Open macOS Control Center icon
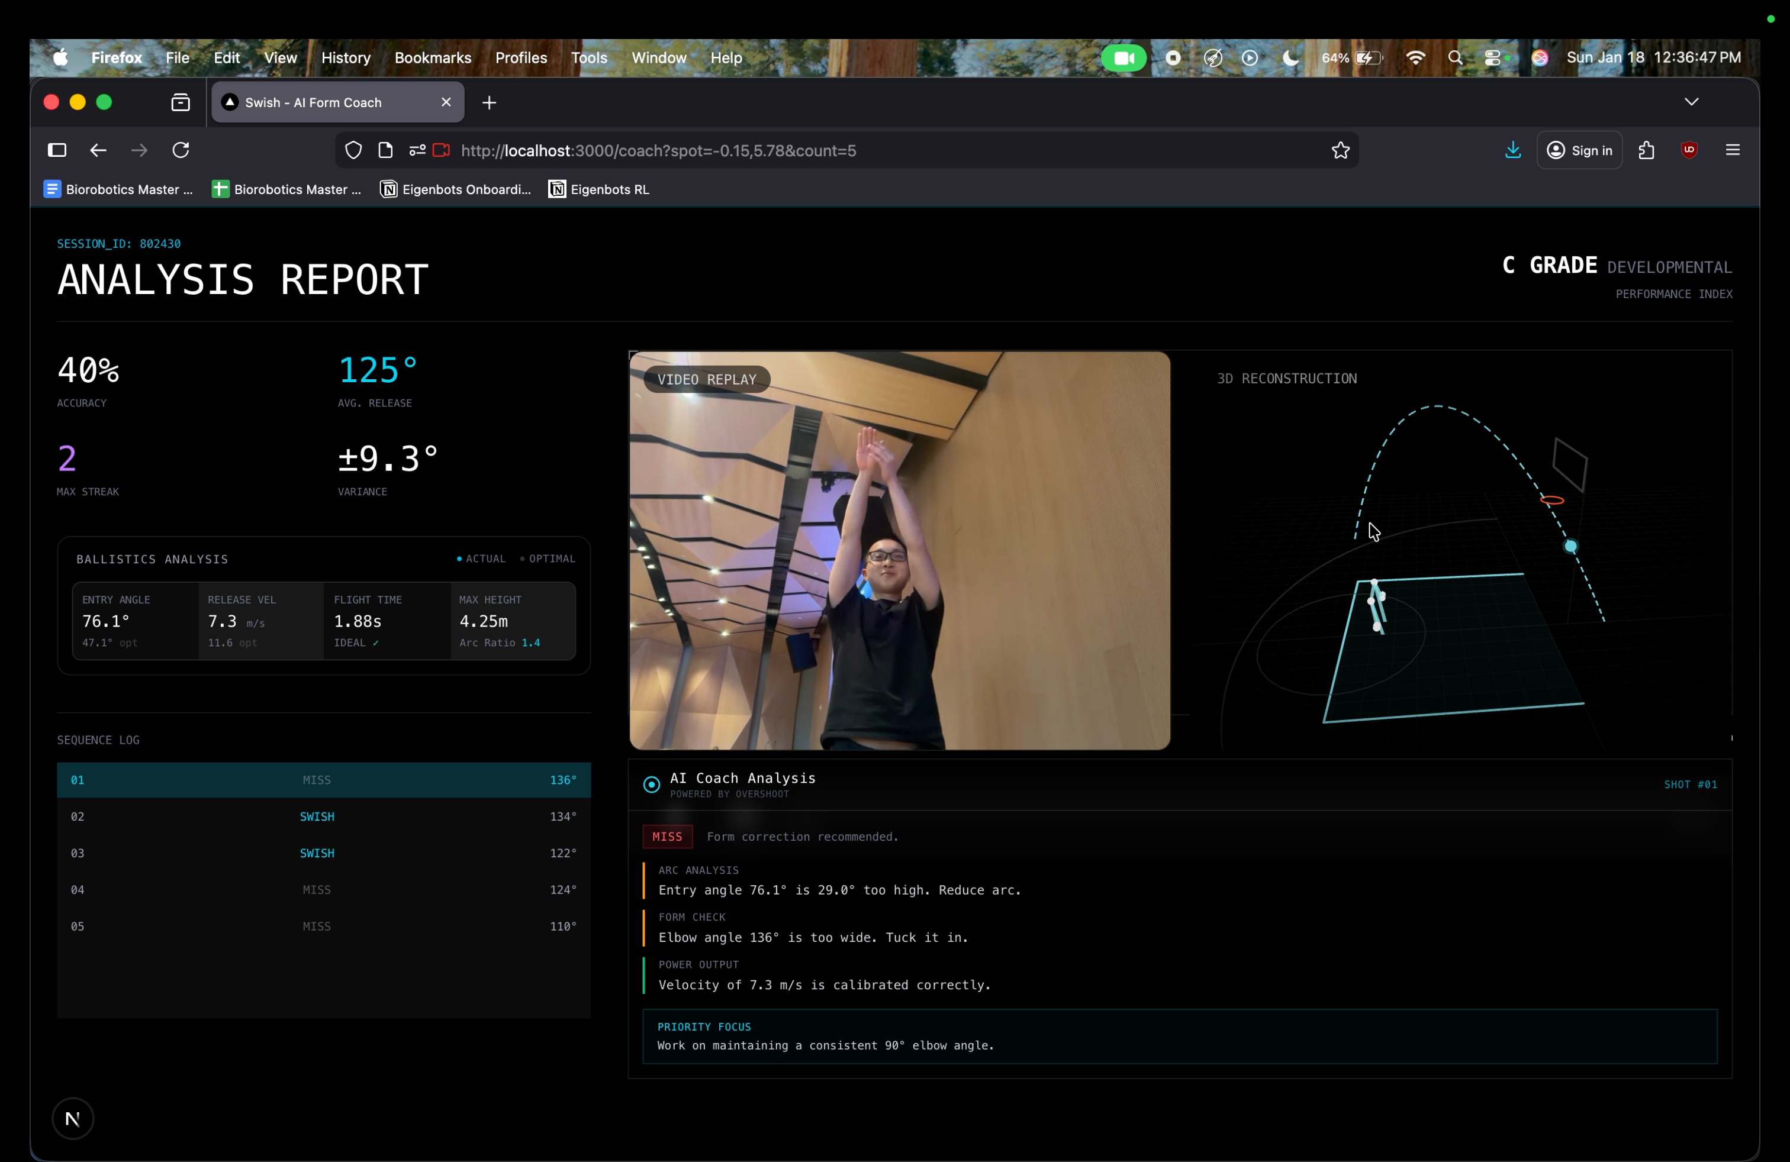Screen dimensions: 1790x1162 (1493, 58)
